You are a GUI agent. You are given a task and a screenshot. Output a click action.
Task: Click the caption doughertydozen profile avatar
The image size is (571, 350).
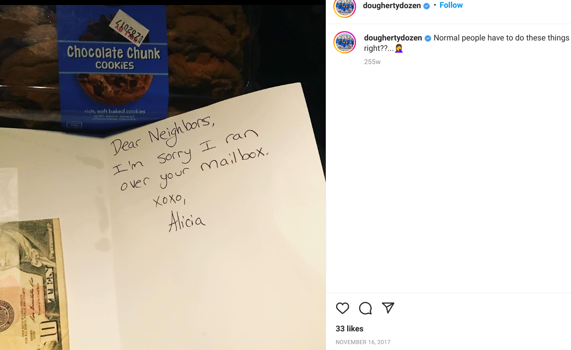(x=344, y=42)
